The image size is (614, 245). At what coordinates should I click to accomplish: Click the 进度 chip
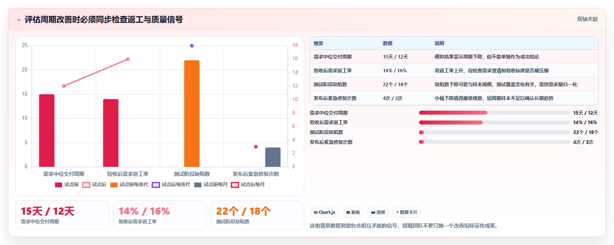[378, 212]
